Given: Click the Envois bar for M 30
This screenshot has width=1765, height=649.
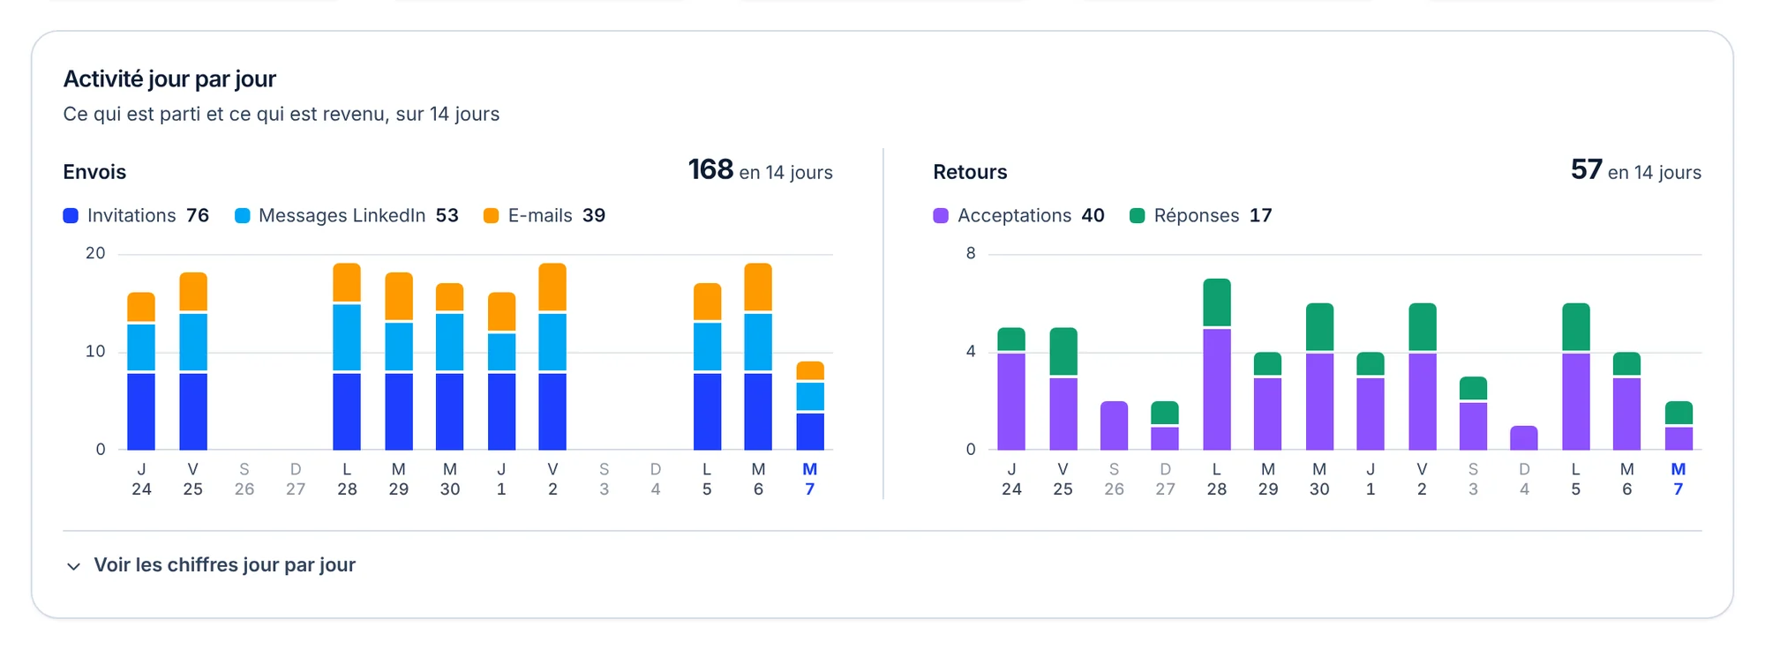Looking at the screenshot, I should coord(450,367).
